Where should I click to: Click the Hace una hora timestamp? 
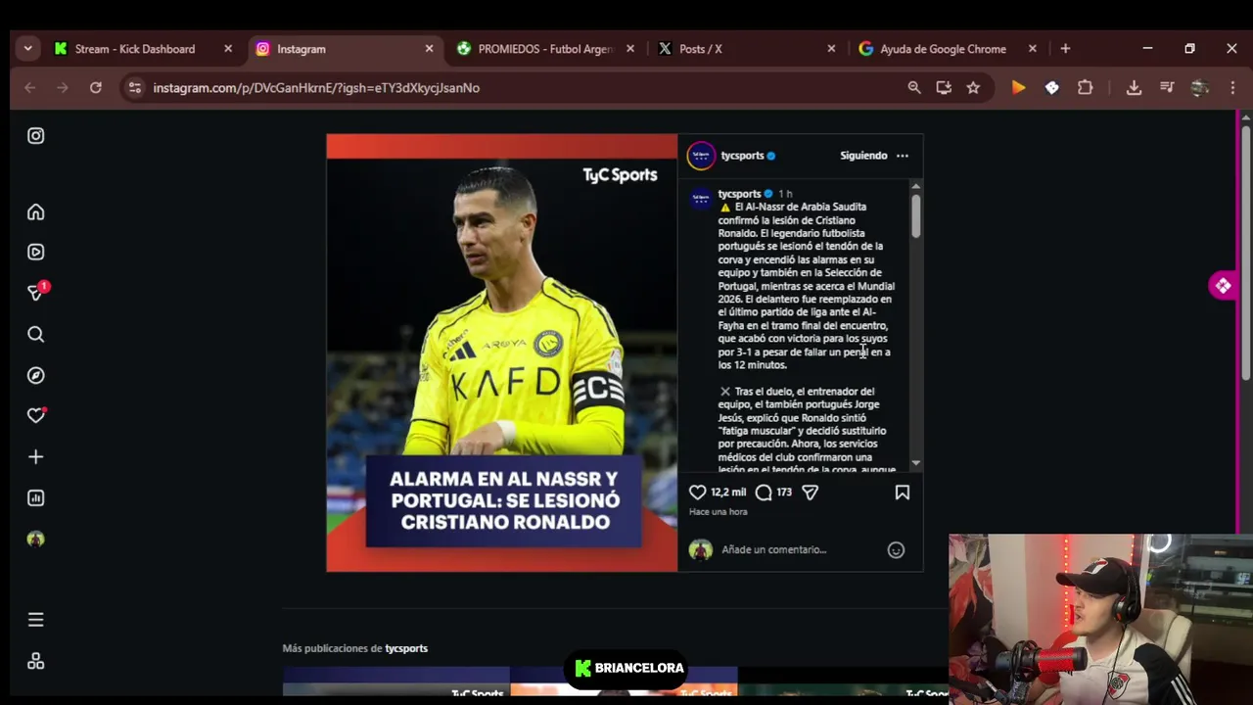(718, 512)
